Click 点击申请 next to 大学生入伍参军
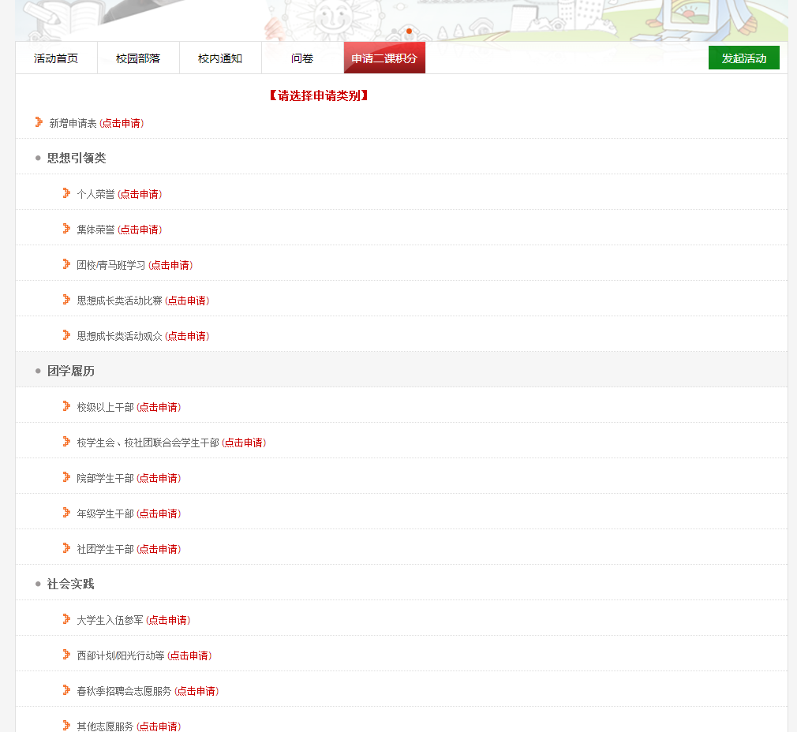 coord(168,621)
